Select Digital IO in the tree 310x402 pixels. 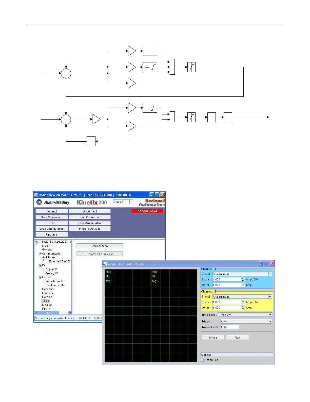pyautogui.click(x=51, y=269)
